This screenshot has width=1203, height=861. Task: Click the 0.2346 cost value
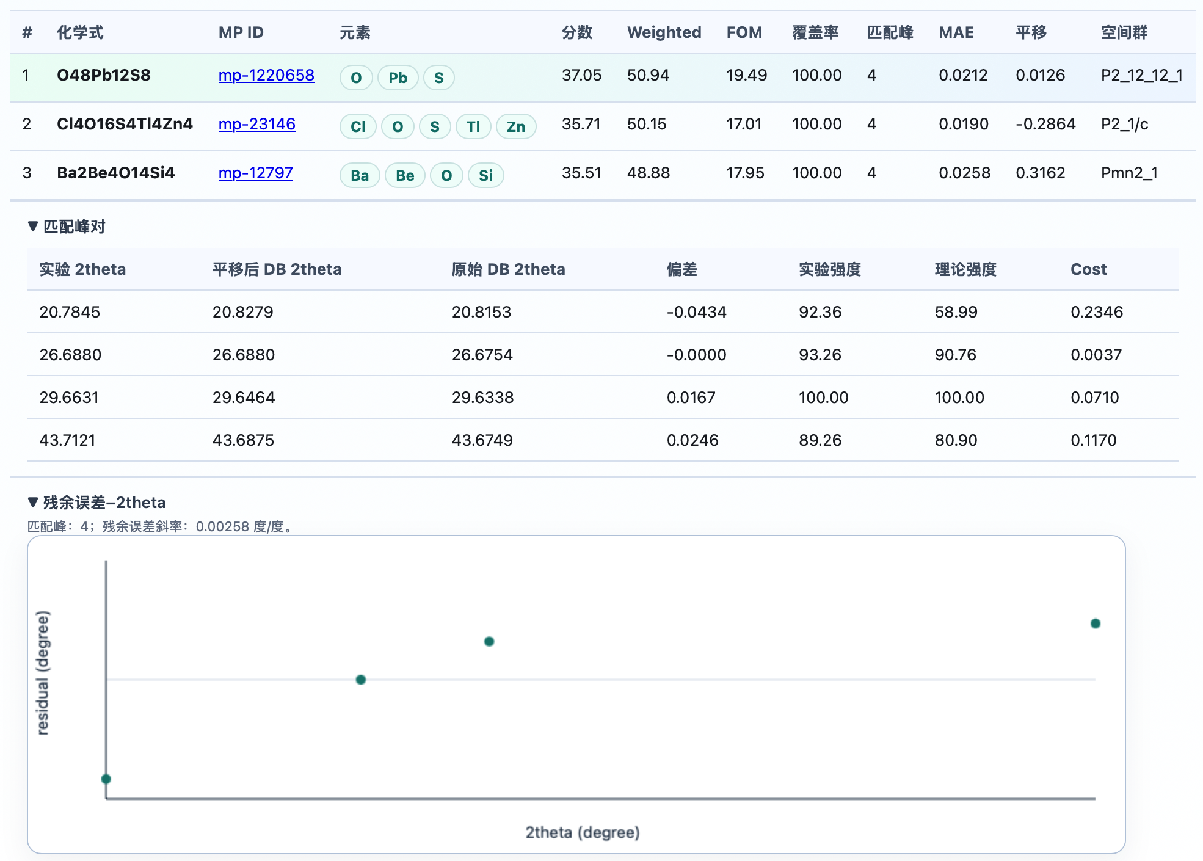tap(1097, 312)
